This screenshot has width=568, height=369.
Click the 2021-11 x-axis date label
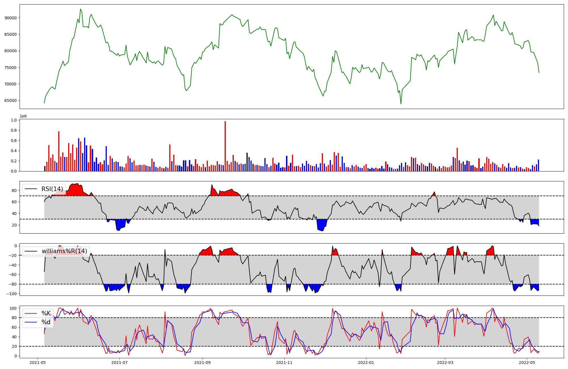pos(284,362)
